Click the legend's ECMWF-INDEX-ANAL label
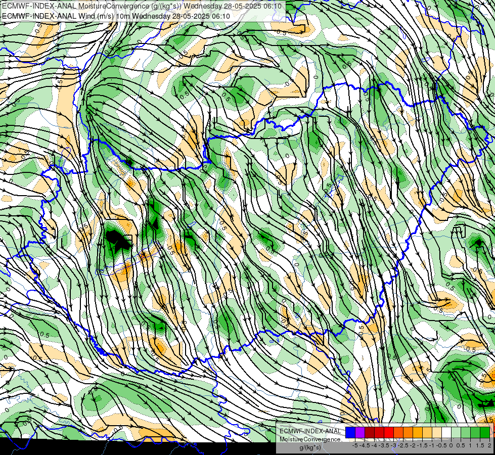 (x=310, y=431)
